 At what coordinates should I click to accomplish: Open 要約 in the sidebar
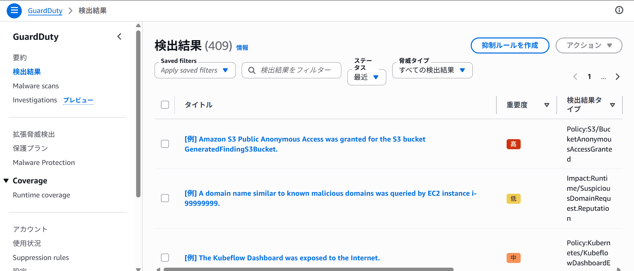click(20, 58)
